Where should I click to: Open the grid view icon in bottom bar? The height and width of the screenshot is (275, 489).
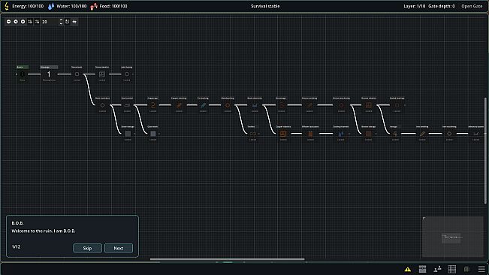coord(452,269)
